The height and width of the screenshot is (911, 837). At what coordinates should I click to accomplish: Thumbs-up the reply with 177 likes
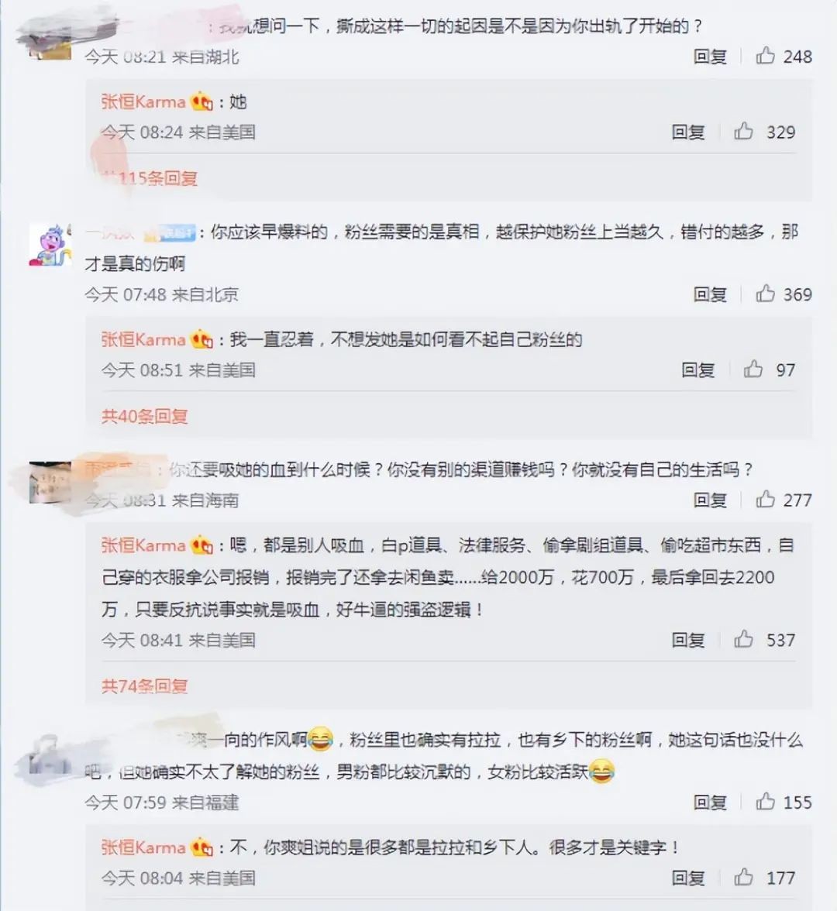tap(743, 877)
